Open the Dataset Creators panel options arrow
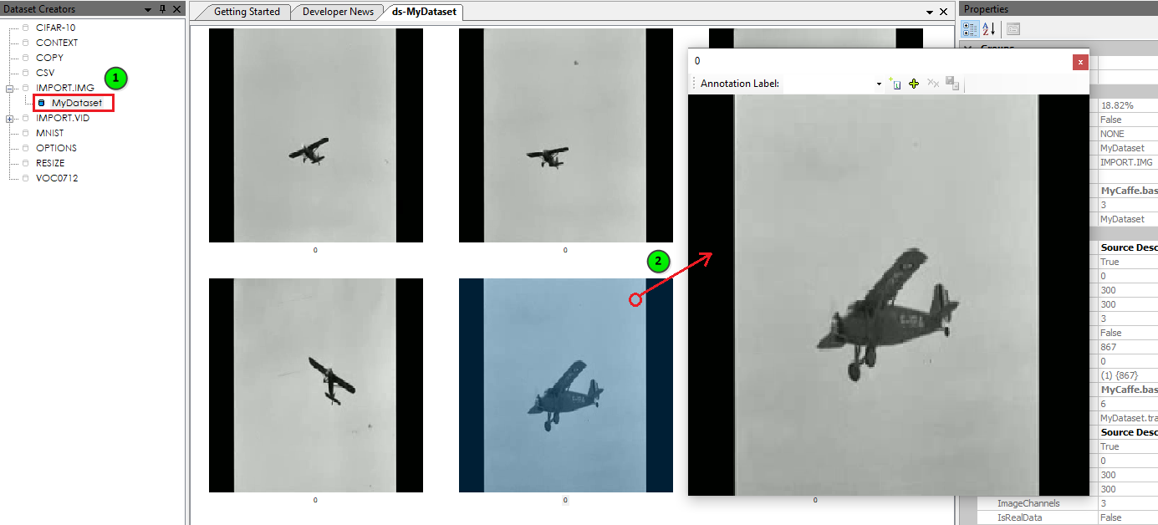 click(x=148, y=9)
